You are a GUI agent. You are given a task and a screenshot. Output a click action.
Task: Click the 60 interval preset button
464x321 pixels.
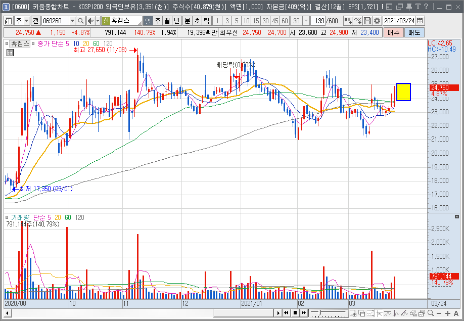tap(285, 21)
